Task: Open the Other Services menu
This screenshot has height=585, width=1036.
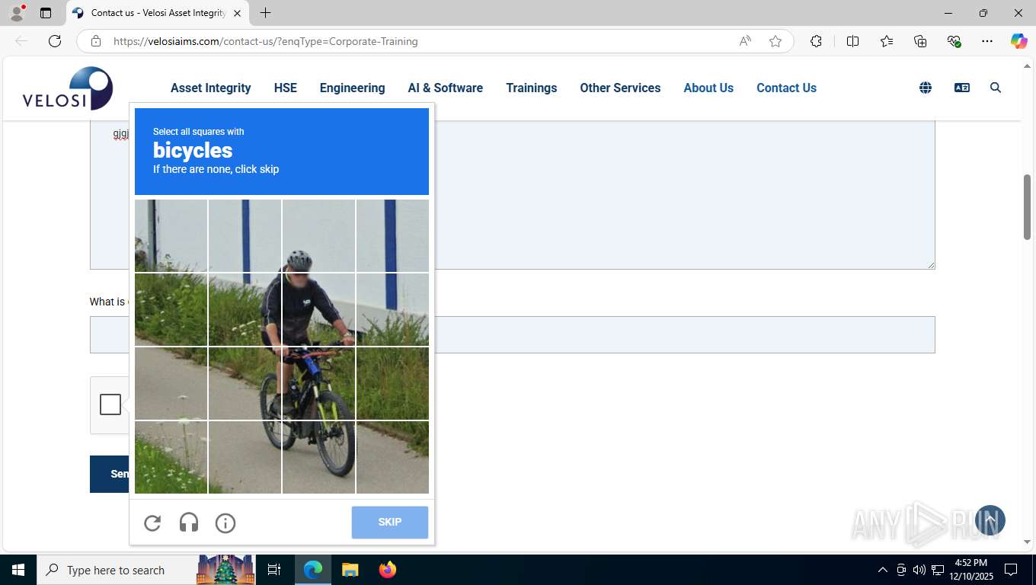Action: click(620, 88)
